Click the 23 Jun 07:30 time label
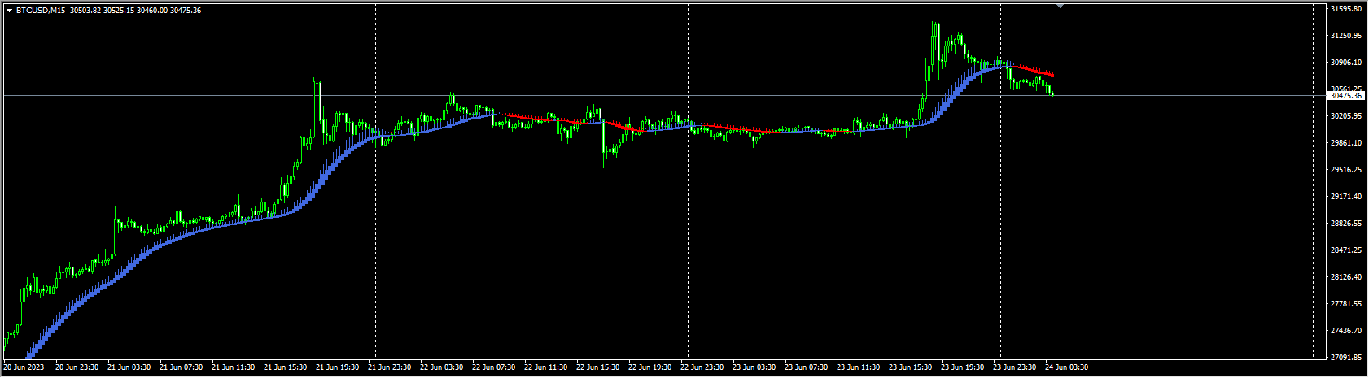 point(806,367)
